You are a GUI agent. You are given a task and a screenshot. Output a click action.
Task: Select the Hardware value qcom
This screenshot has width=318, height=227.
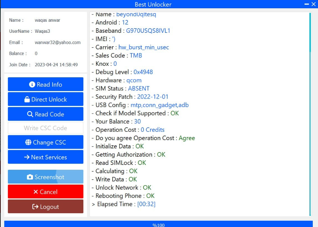(x=134, y=80)
